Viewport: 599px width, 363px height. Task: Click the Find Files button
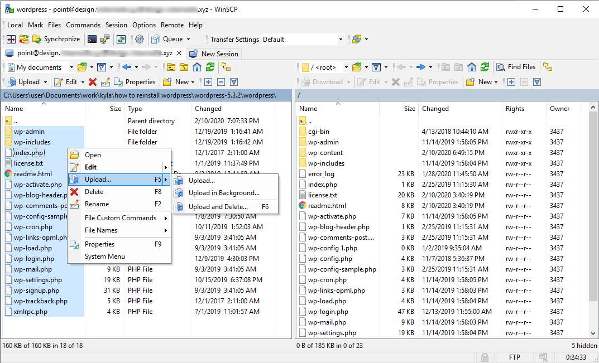click(x=516, y=67)
